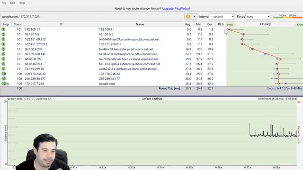Select IP cell 162.151.69.213

tap(35, 39)
